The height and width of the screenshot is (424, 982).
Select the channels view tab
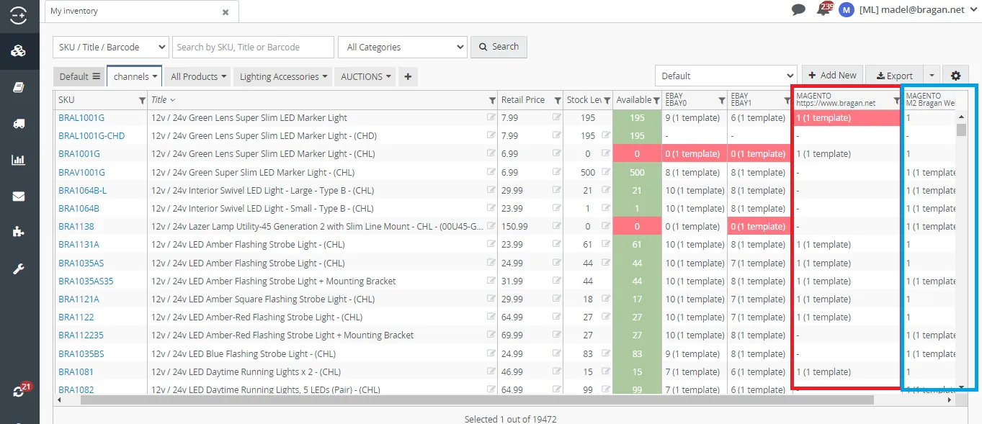tap(134, 76)
